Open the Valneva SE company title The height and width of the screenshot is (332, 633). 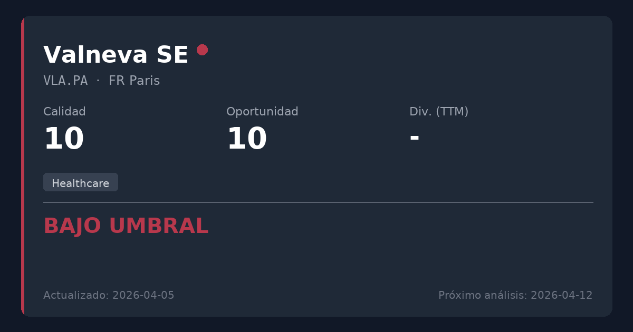[x=116, y=55]
